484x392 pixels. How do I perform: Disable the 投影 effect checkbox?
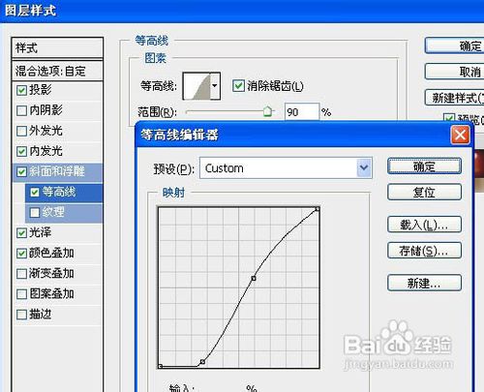pyautogui.click(x=21, y=90)
